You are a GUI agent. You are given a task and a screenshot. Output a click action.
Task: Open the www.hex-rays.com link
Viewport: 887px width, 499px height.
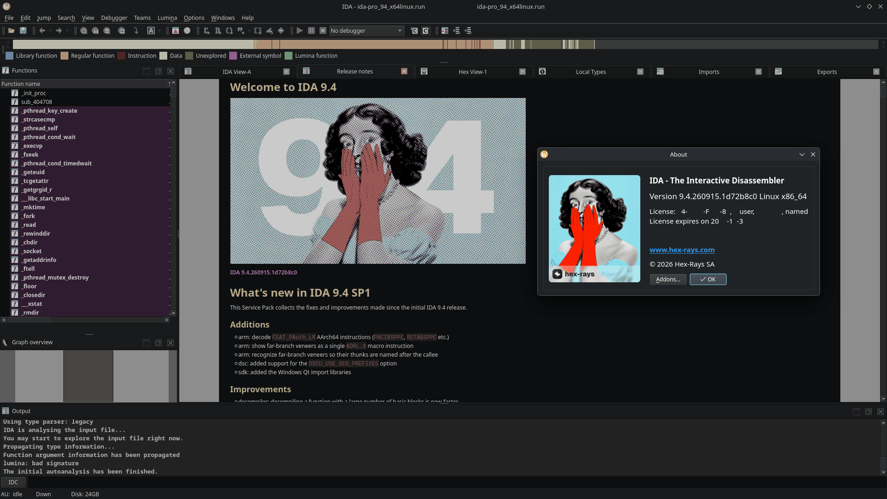tap(682, 250)
